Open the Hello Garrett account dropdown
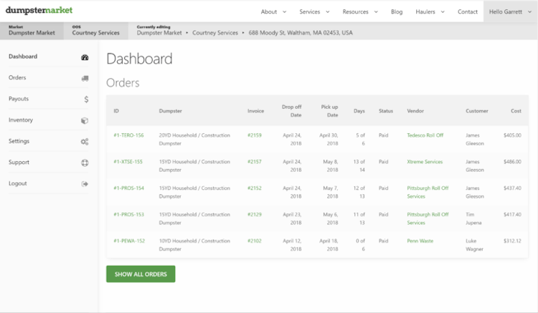This screenshot has width=538, height=313. (x=511, y=11)
